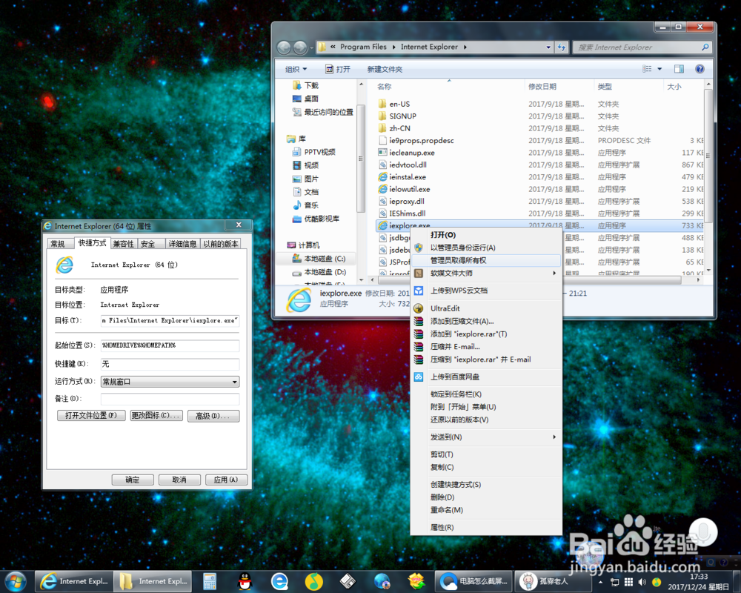Click the admin shield icon in menu
The image size is (741, 593).
(x=418, y=248)
